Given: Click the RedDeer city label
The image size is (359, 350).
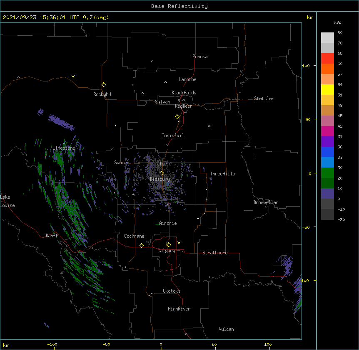Looking at the screenshot, I should [x=183, y=106].
